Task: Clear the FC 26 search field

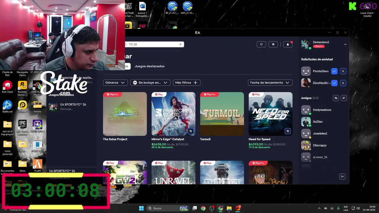Action: coord(180,44)
